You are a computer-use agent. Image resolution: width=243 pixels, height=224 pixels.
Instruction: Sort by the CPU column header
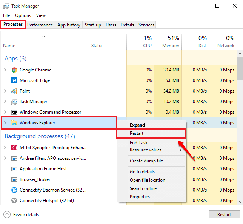(x=140, y=42)
